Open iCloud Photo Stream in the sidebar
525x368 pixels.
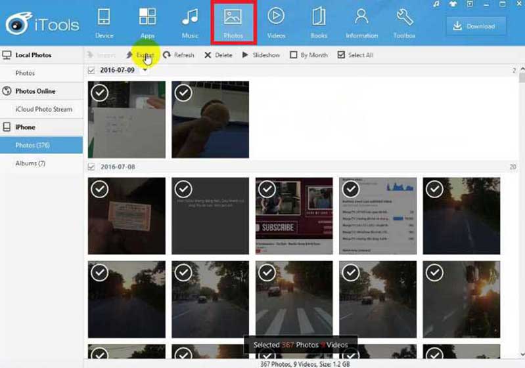43,110
